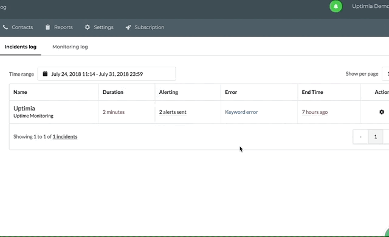Click the clipboard icon beside Reports
The height and width of the screenshot is (237, 389).
[47, 27]
